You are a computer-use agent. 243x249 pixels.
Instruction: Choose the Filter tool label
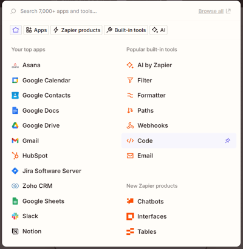pos(145,81)
